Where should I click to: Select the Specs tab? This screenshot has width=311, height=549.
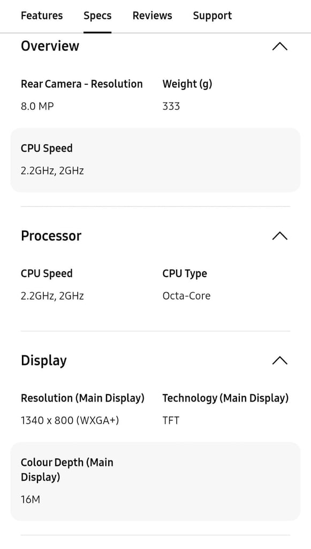(x=97, y=16)
